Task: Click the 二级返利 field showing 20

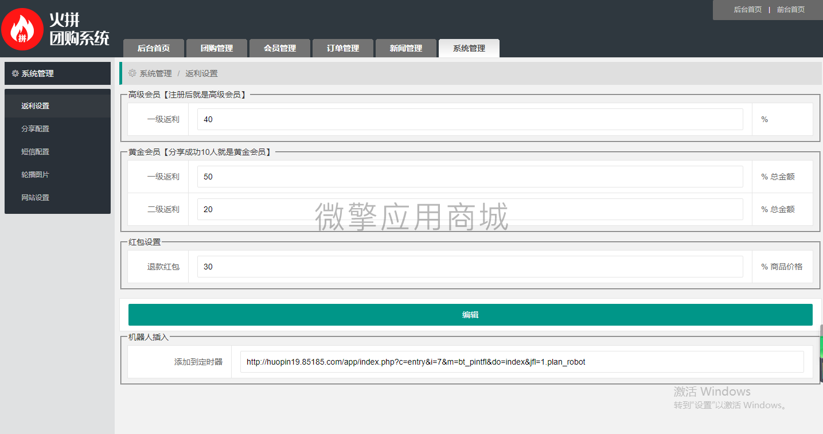Action: 470,209
